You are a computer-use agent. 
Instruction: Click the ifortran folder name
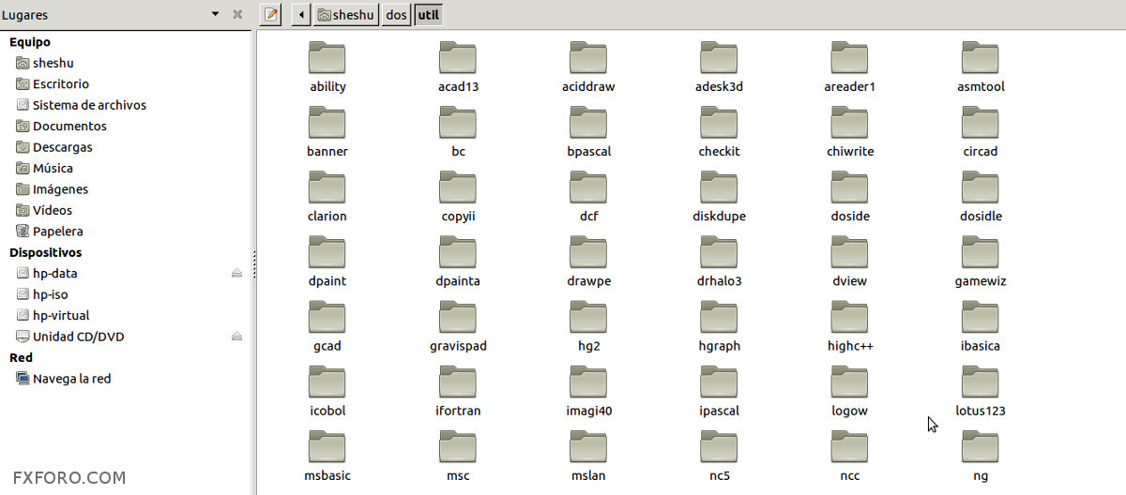coord(458,411)
